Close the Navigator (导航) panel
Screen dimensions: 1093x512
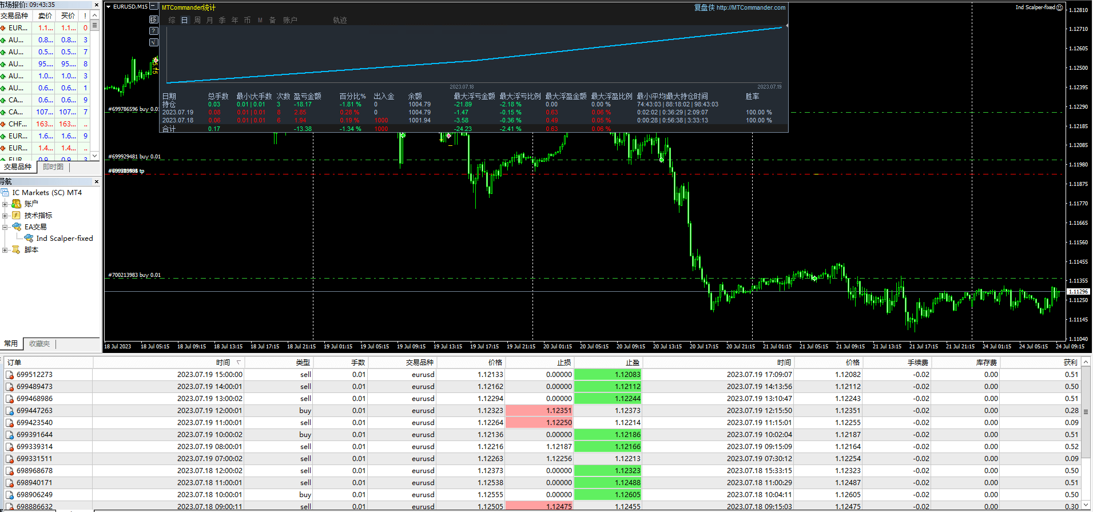96,181
